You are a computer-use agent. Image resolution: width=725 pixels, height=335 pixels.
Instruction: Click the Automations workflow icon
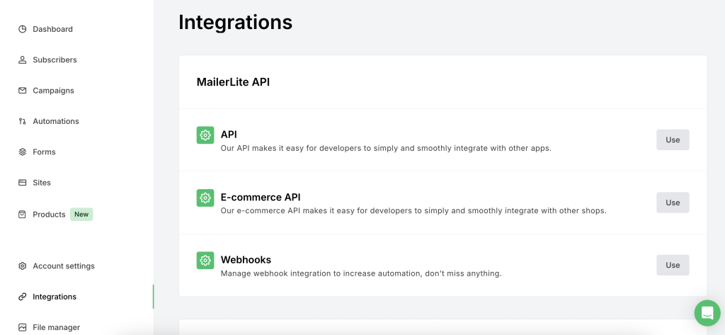coord(23,121)
